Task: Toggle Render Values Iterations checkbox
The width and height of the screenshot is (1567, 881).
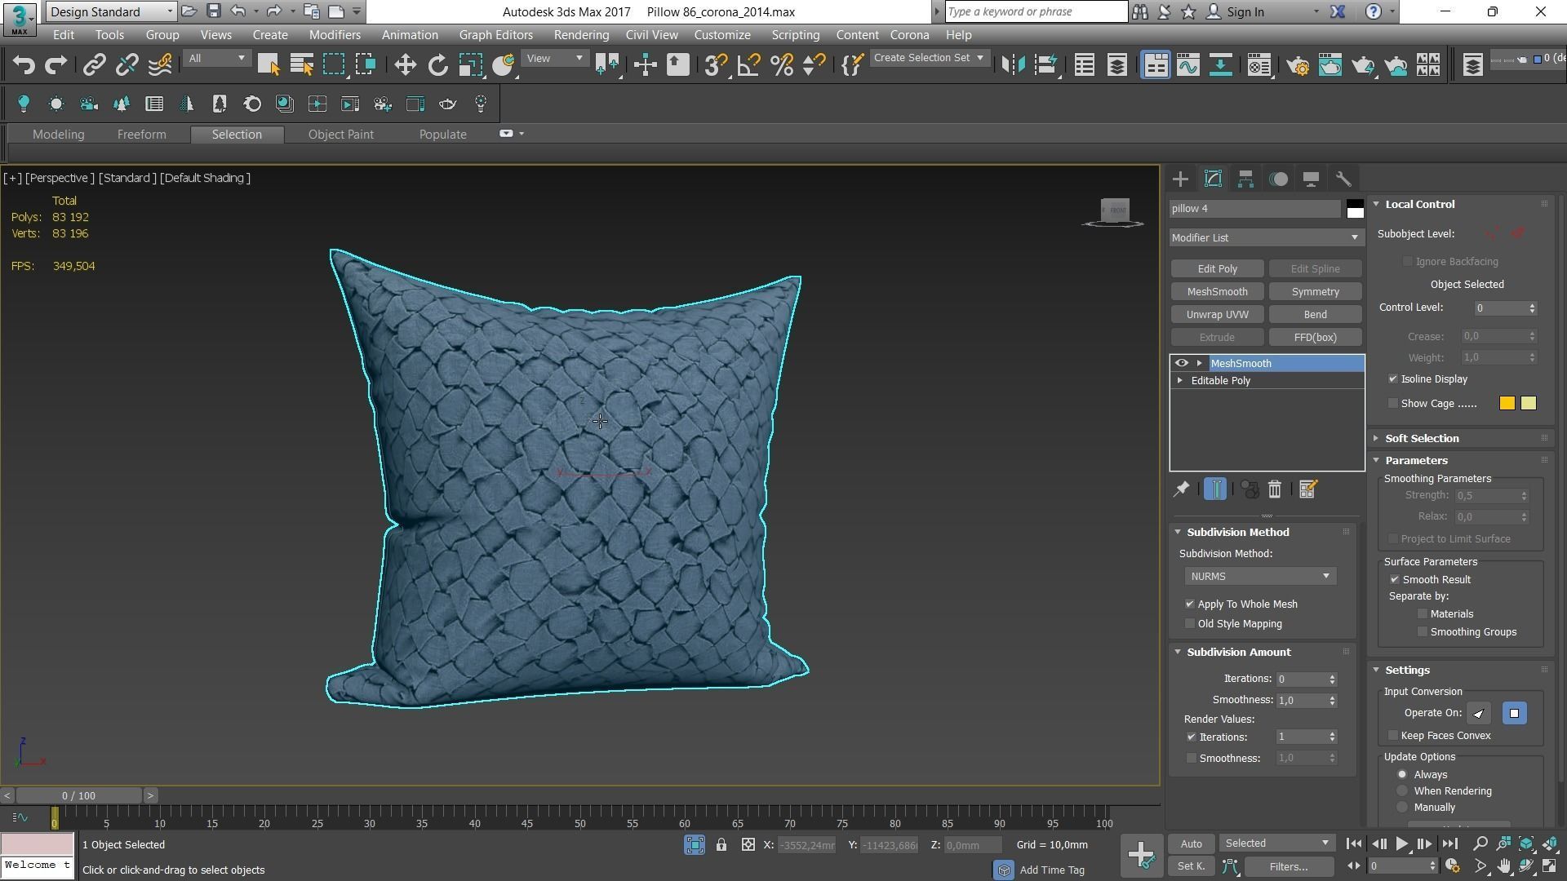Action: click(1192, 737)
